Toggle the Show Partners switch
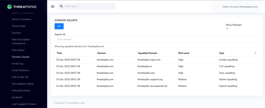 pos(228,28)
